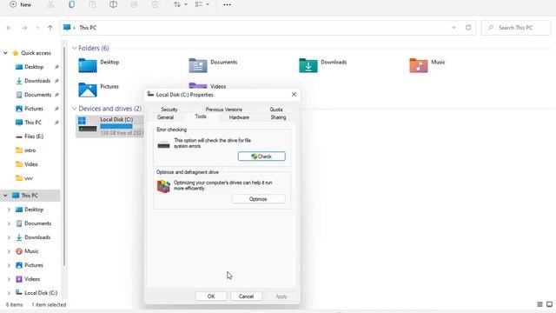The image size is (556, 313).
Task: Switch to details view icon
Action: tap(539, 304)
